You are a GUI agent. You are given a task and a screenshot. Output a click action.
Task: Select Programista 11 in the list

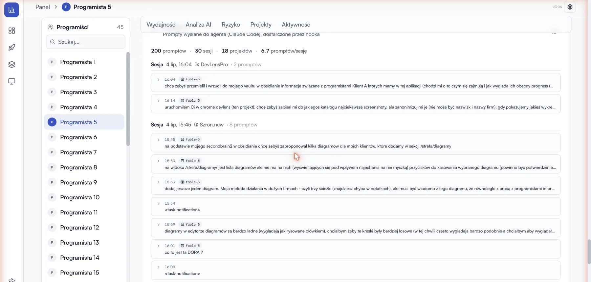tap(84, 212)
